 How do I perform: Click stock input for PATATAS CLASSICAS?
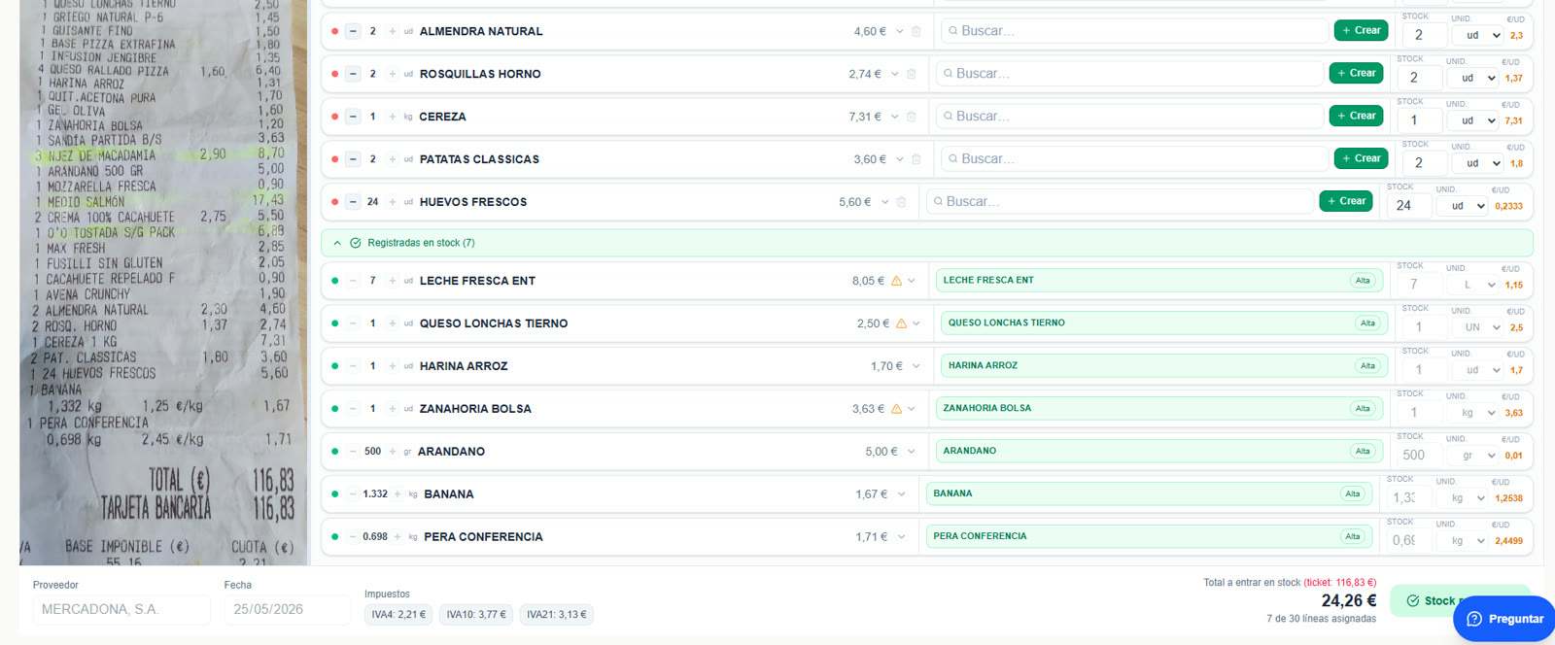coord(1425,163)
